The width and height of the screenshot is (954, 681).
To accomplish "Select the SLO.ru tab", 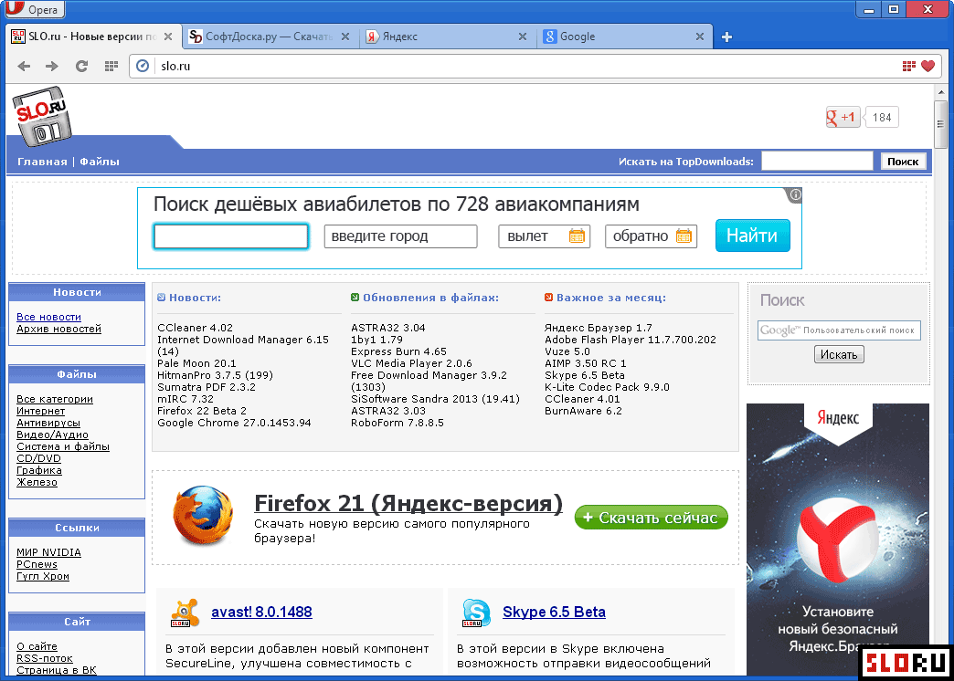I will click(x=92, y=37).
